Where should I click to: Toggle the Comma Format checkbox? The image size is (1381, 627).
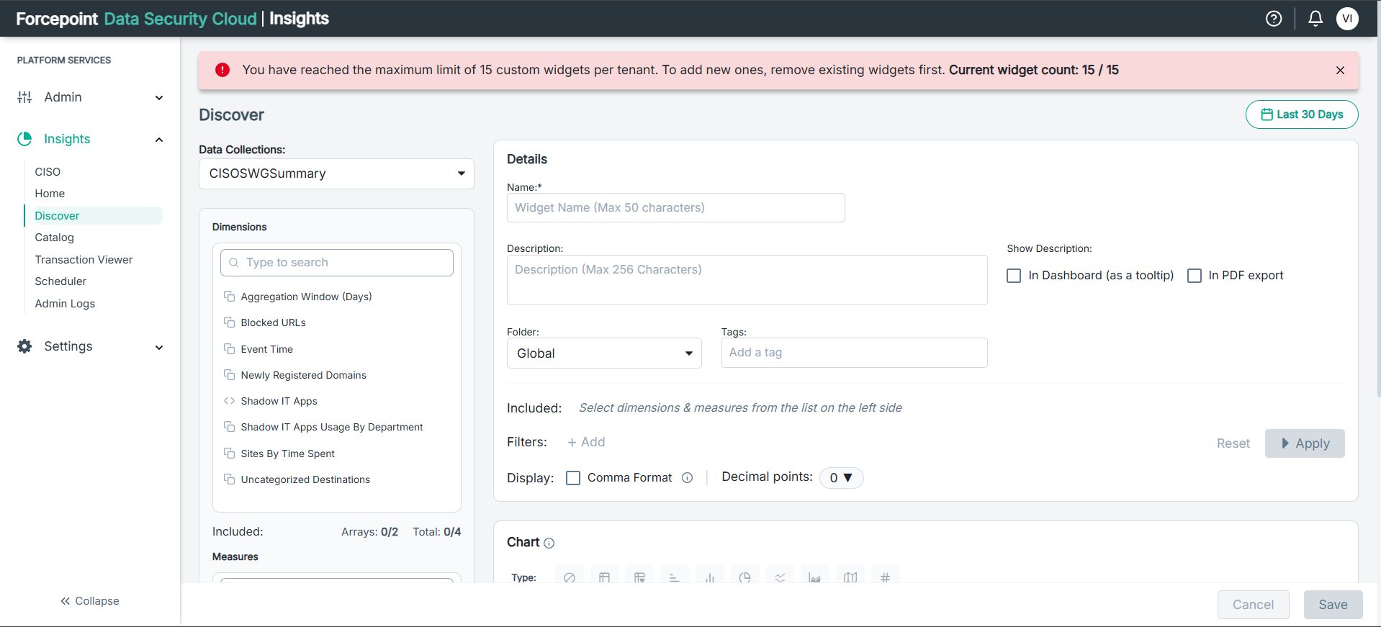[x=573, y=478]
